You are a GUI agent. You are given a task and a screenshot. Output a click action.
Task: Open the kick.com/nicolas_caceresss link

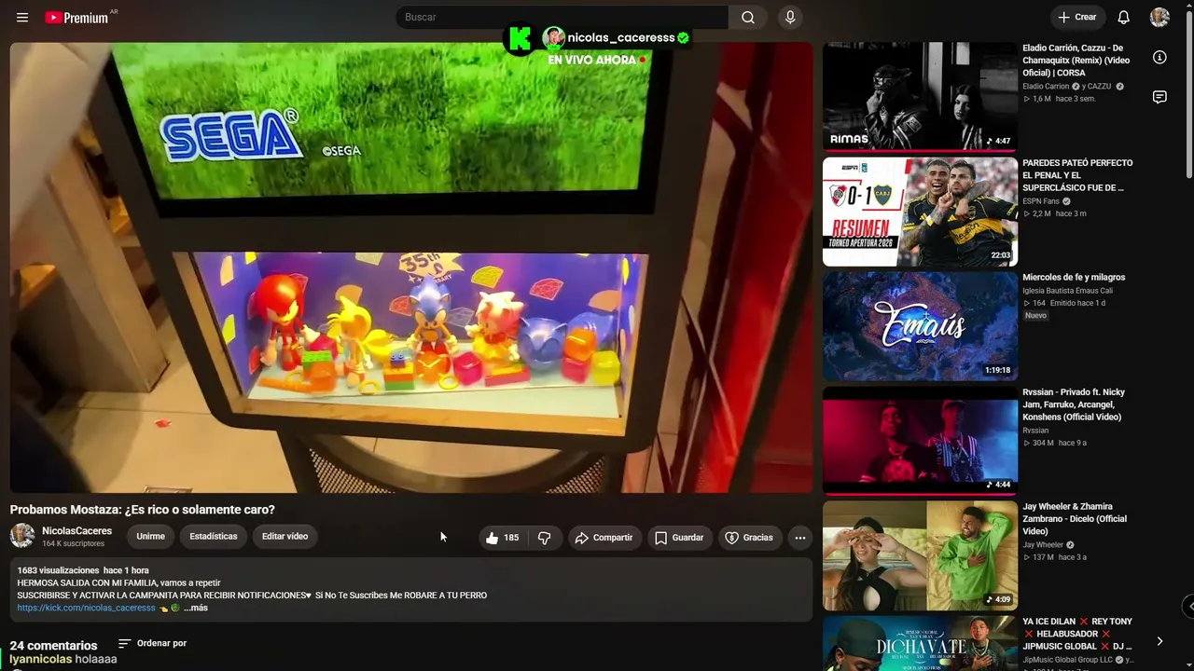pos(86,608)
